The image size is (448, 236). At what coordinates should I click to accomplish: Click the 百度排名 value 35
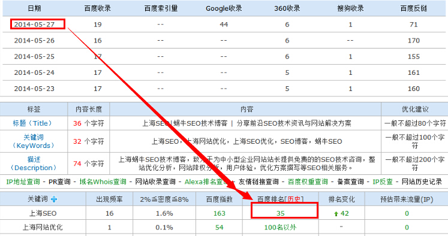(281, 213)
